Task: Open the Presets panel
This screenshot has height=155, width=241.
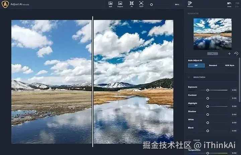Action: [190, 4]
